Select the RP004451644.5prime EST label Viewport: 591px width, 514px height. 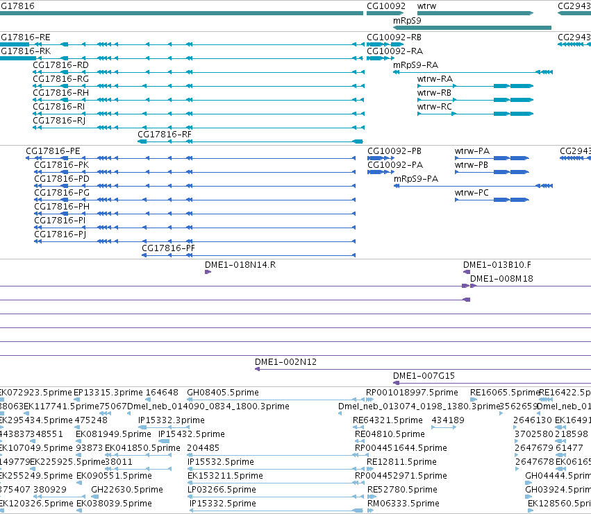[401, 448]
